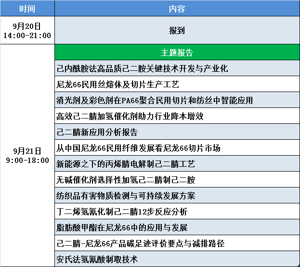Click the 尼龙66民用丝熔体及切片生产工艺 row
Screen dimensions: 300x267
[x=117, y=84]
